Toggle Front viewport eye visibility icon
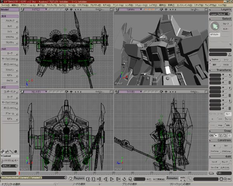The width and height of the screenshot is (233, 186). point(71,92)
